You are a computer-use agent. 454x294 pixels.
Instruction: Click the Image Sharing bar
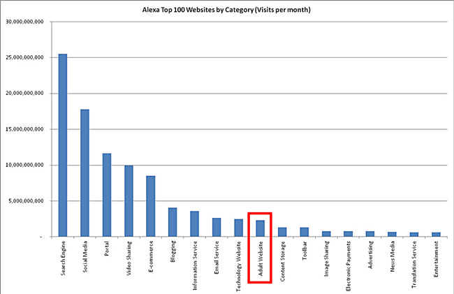click(326, 234)
